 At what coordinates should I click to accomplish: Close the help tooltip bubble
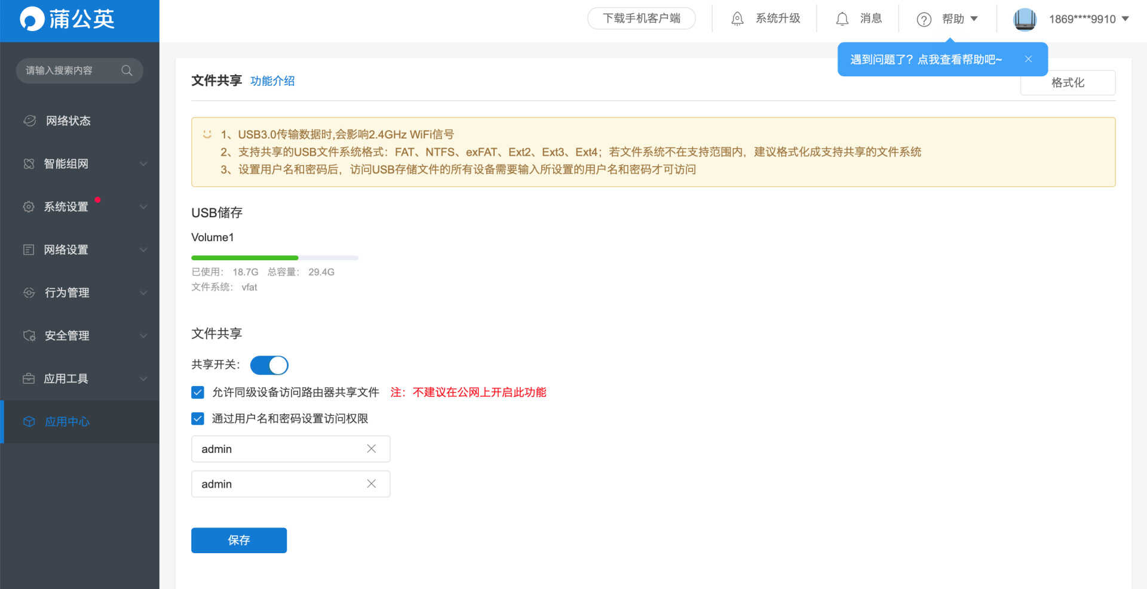[1028, 59]
